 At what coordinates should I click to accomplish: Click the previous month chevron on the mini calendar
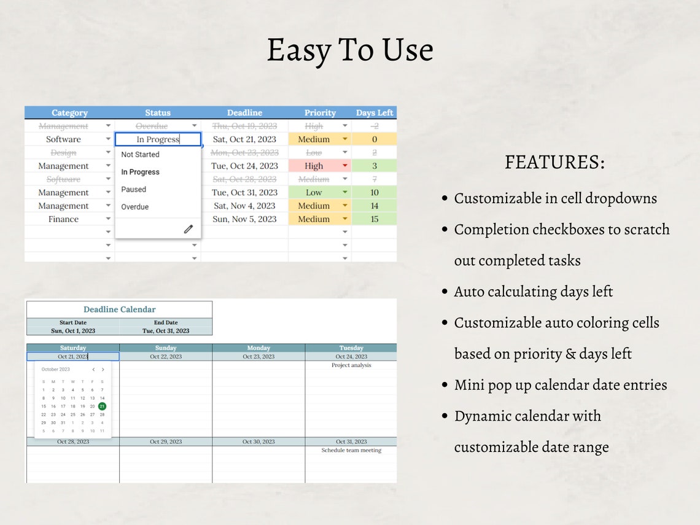(x=93, y=370)
